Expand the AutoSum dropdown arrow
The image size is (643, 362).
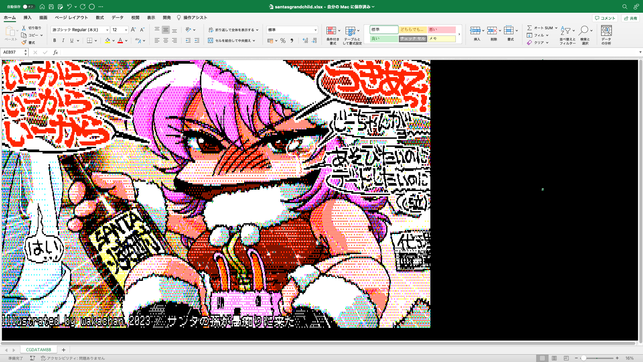556,28
